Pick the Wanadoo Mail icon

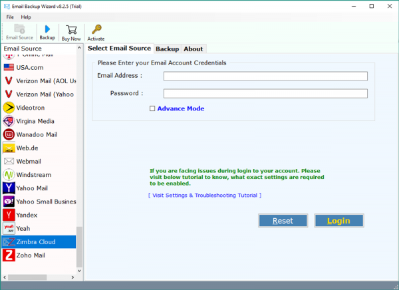(9, 134)
